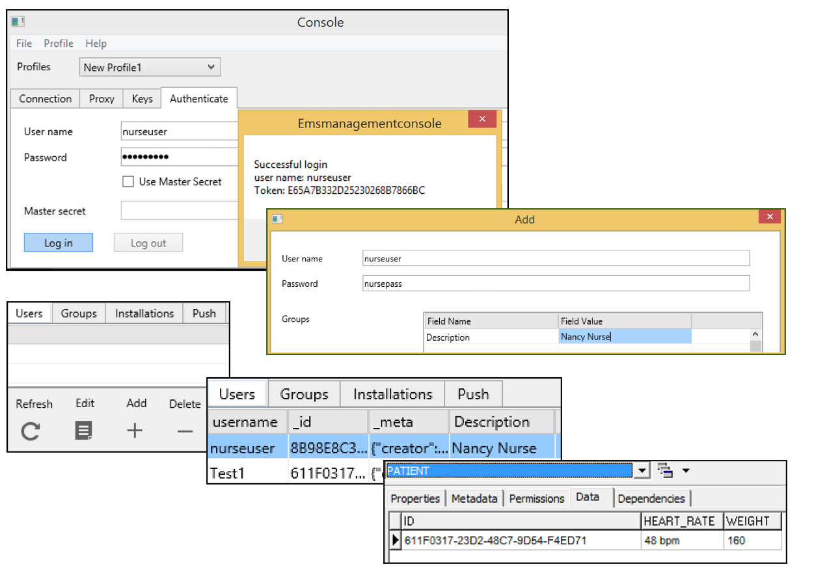
Task: Select Groups tab above the username table
Action: pyautogui.click(x=304, y=394)
